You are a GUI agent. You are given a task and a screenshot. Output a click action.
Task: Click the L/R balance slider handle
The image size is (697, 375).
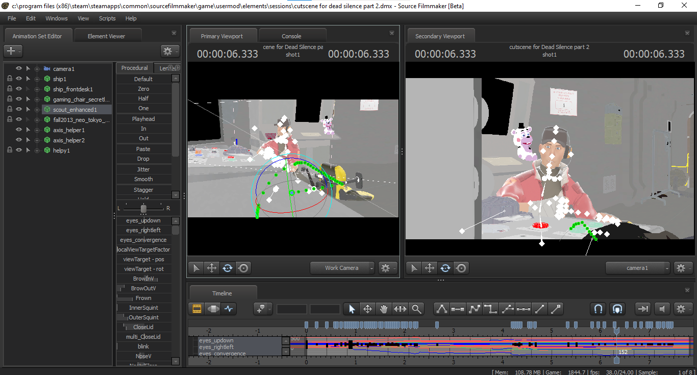pyautogui.click(x=143, y=209)
